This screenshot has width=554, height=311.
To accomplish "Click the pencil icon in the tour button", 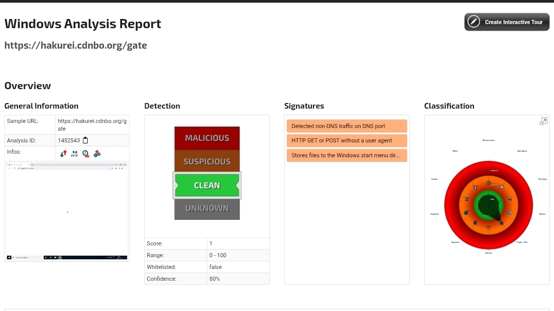I will click(474, 22).
